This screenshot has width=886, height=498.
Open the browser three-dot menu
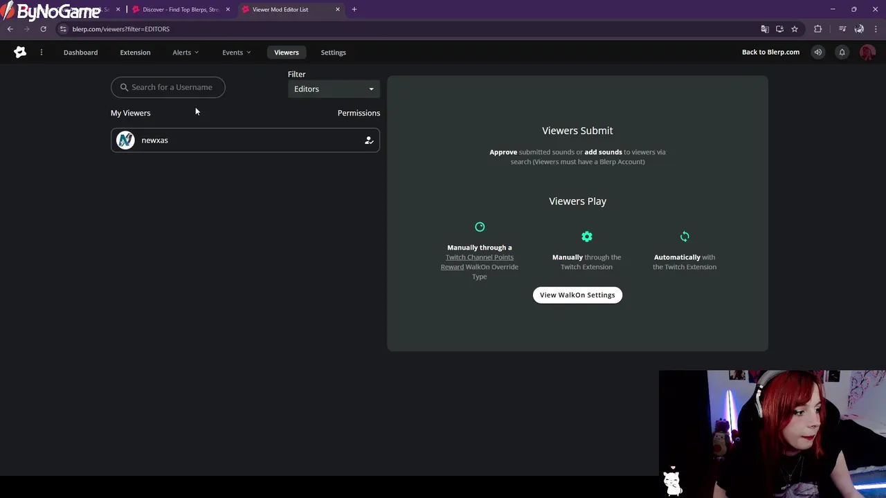coord(876,29)
